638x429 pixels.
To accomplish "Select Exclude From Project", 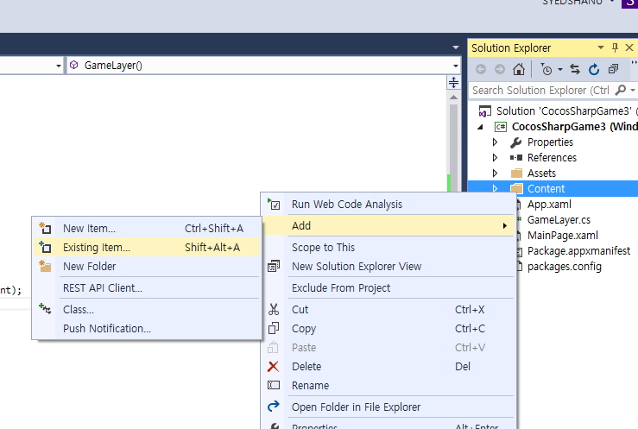I will pyautogui.click(x=341, y=287).
